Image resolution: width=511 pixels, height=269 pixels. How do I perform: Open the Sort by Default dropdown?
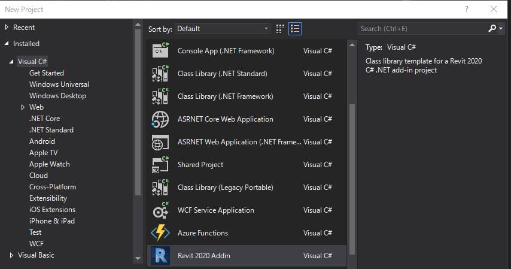coord(223,29)
